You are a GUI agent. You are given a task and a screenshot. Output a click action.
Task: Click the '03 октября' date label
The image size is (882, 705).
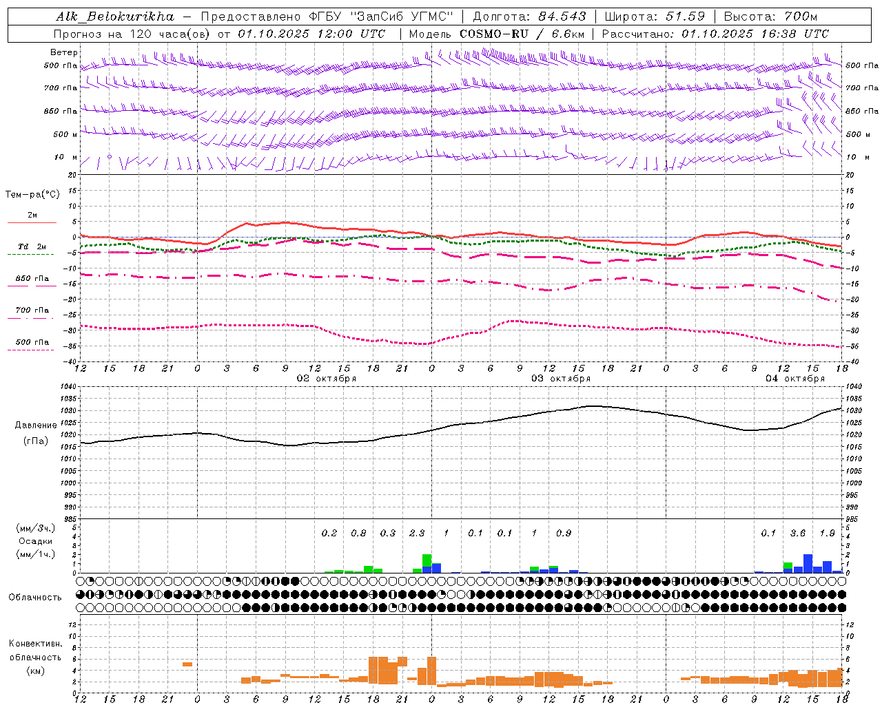coord(561,379)
